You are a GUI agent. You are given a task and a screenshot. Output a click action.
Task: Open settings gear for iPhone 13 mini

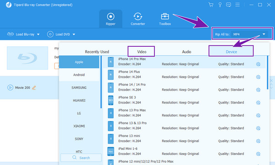coord(258,141)
